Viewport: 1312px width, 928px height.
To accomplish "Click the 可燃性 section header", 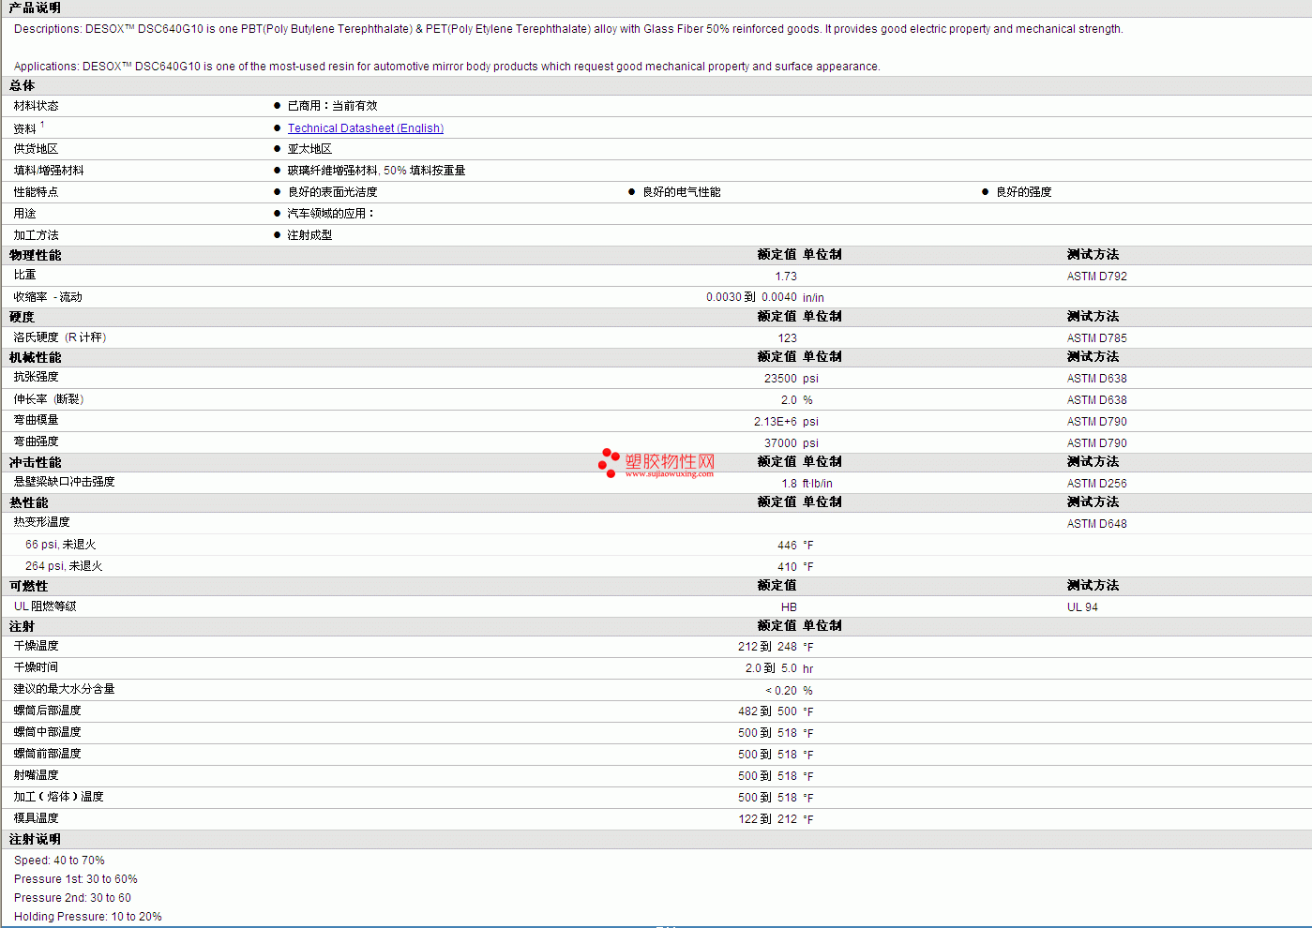I will tap(28, 586).
